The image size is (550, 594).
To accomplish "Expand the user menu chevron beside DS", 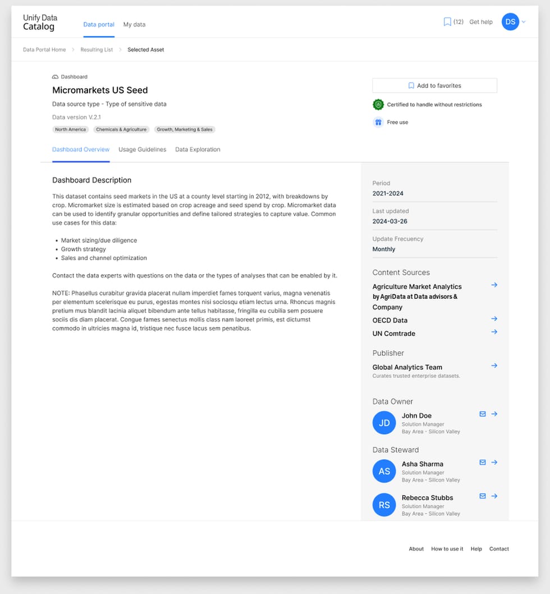I will (x=524, y=22).
